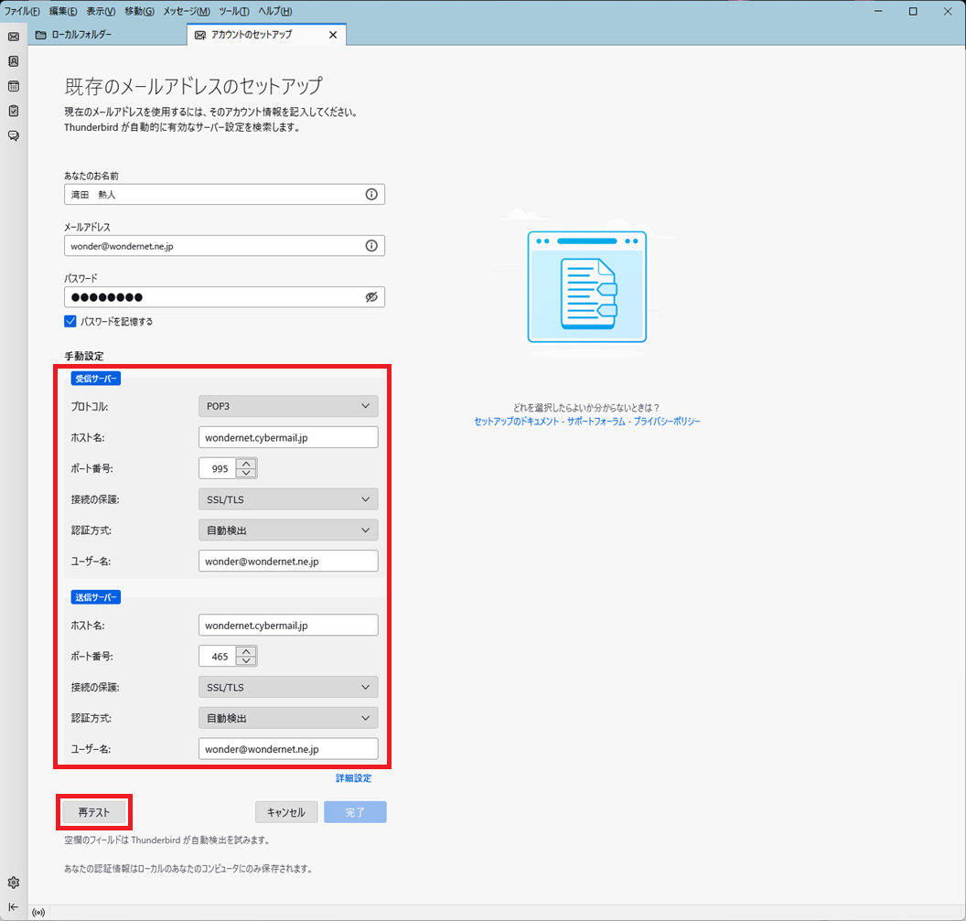Open the サポートフォーラム link
Viewport: 966px width, 921px height.
pyautogui.click(x=596, y=422)
